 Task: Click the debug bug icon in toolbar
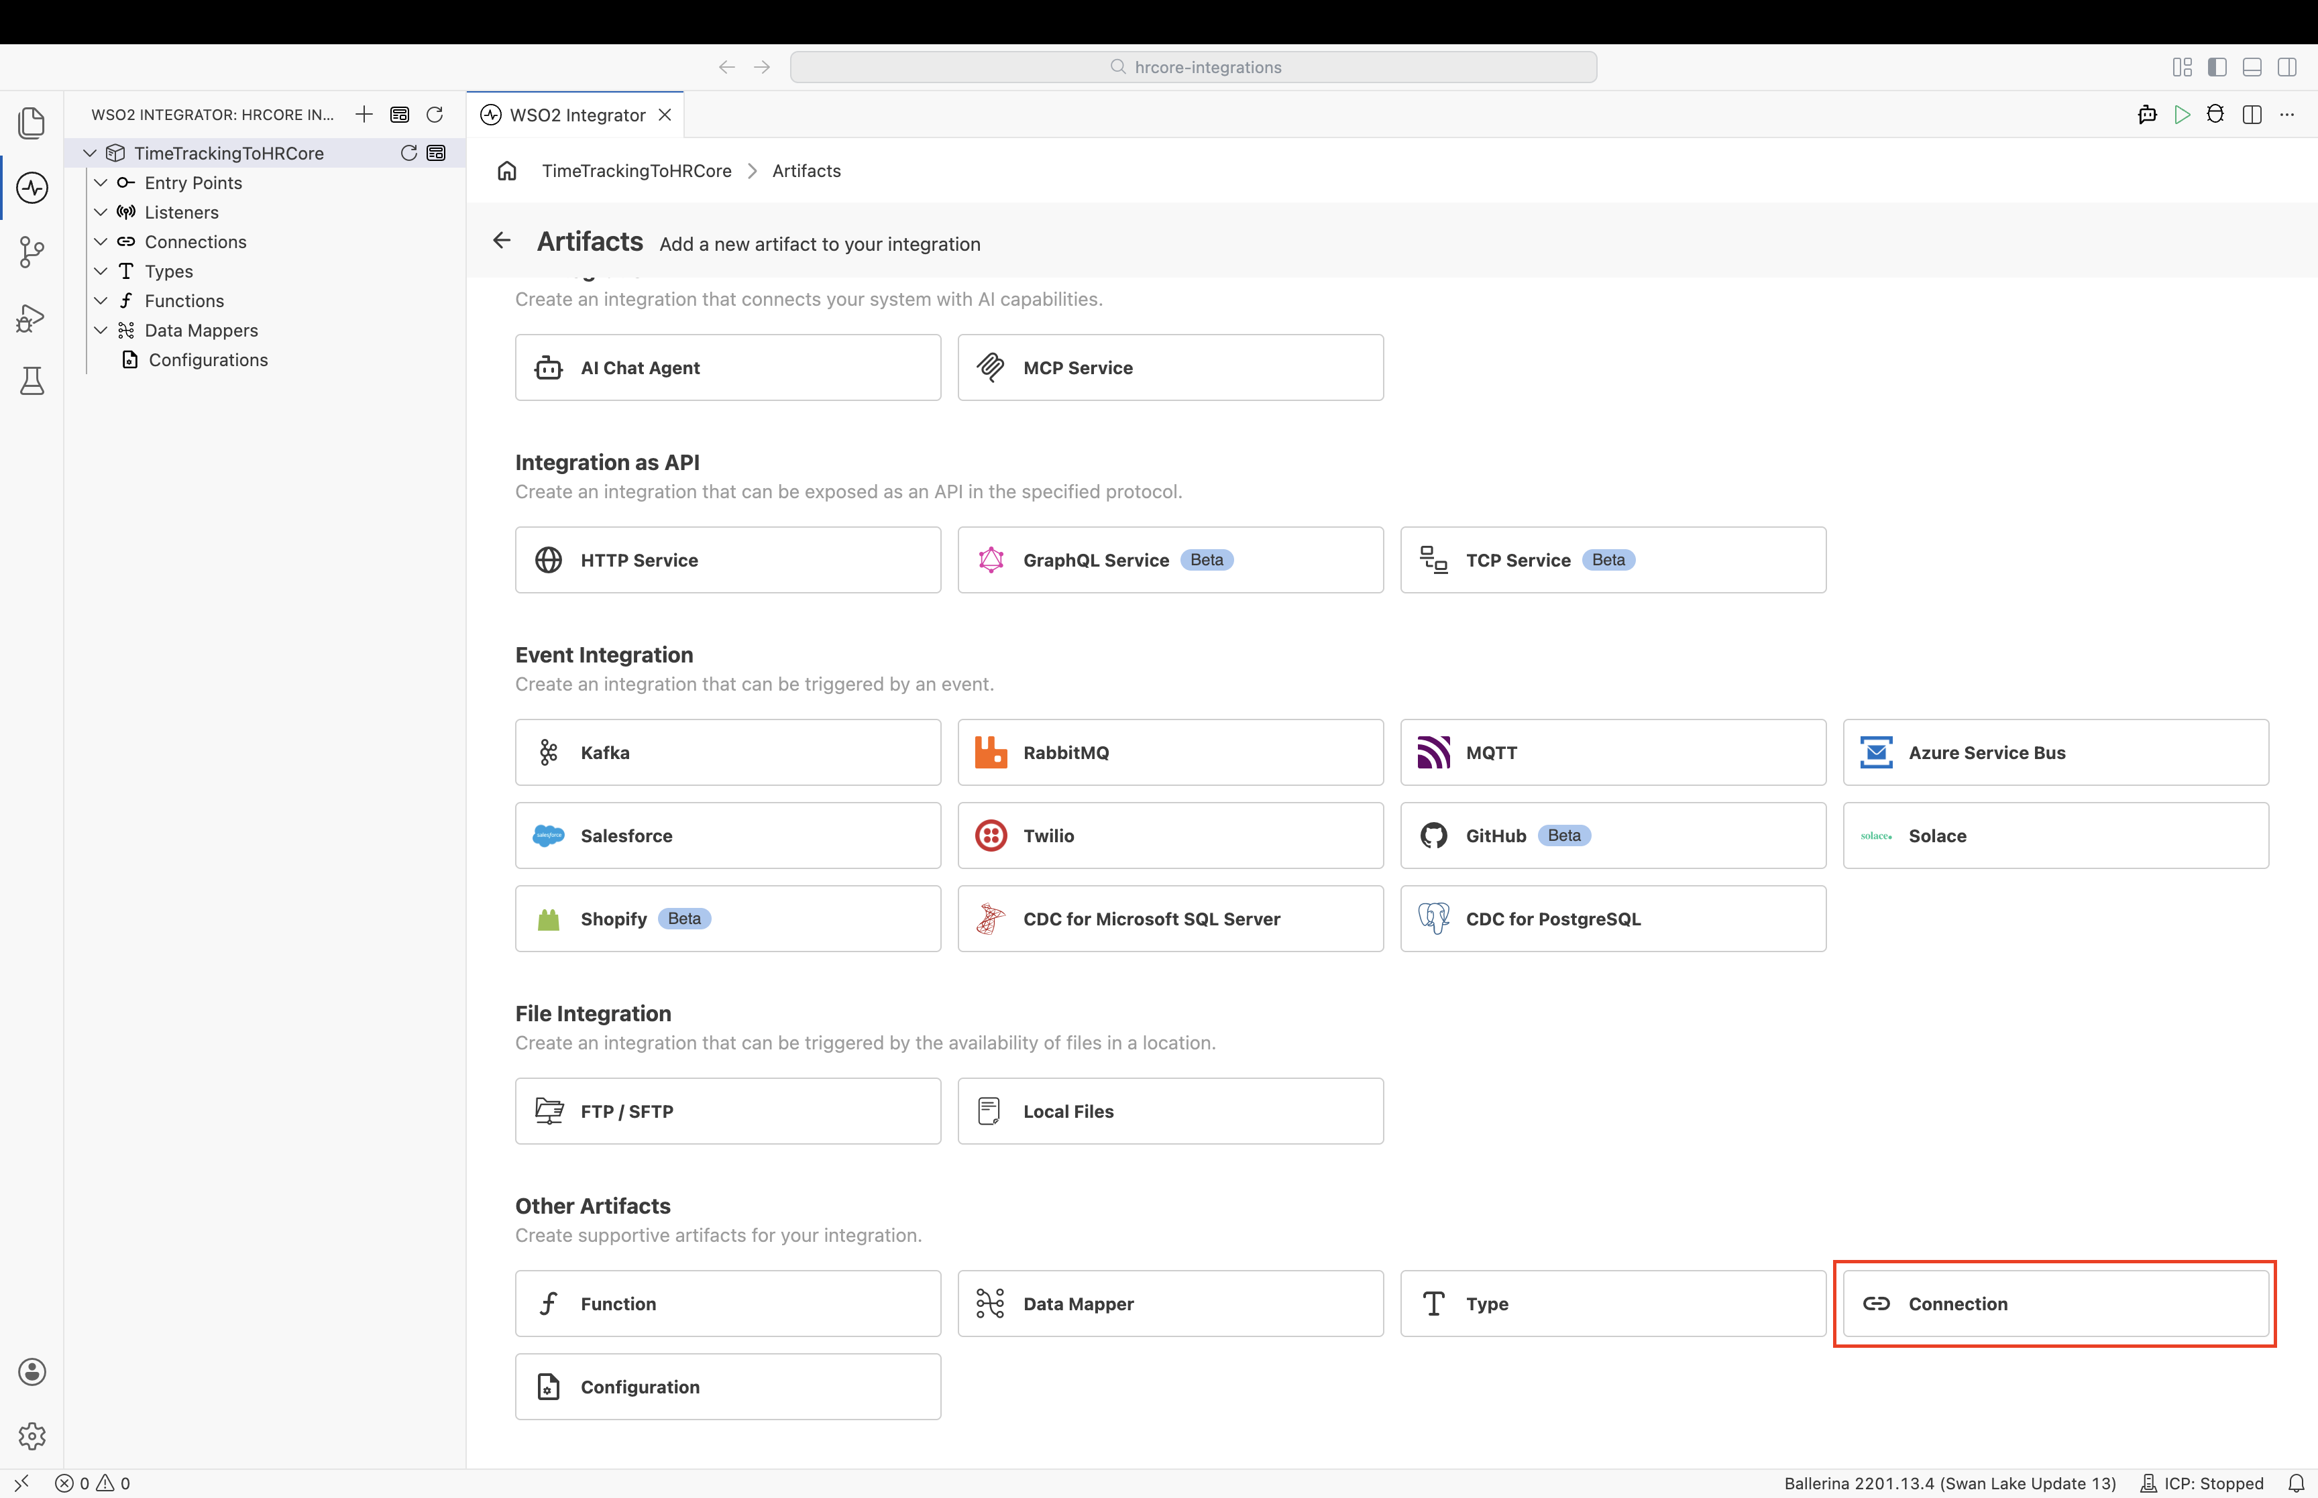[x=2216, y=115]
